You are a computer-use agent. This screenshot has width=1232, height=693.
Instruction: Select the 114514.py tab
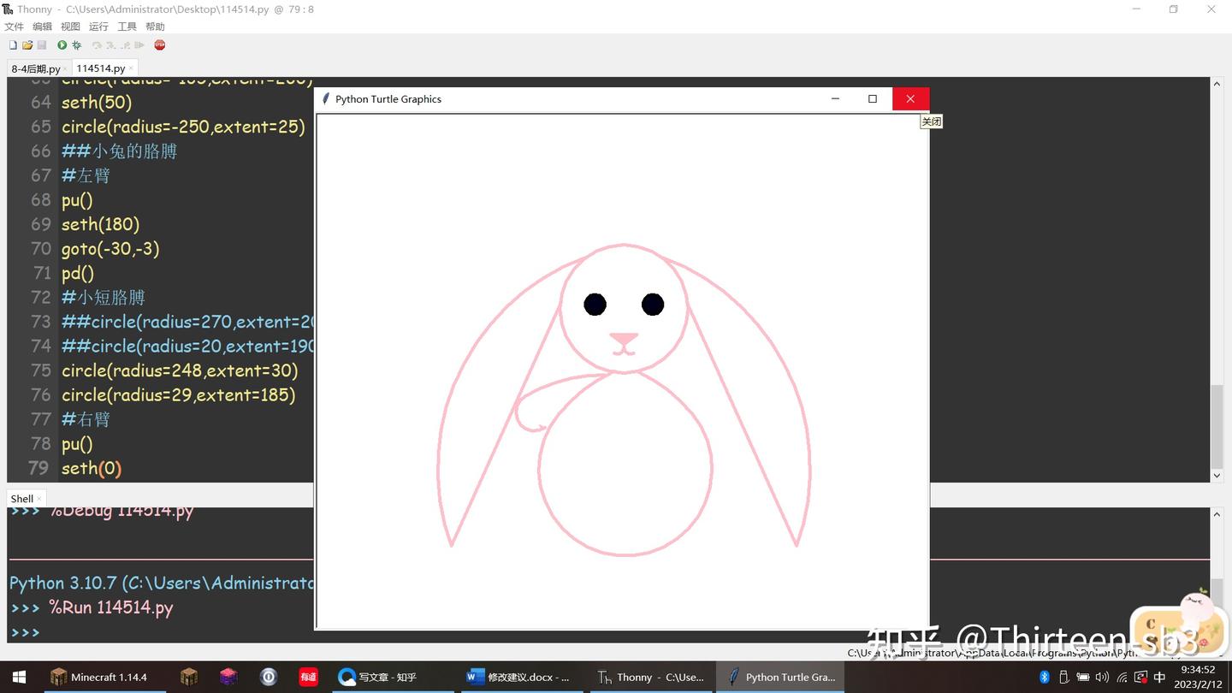(x=100, y=68)
